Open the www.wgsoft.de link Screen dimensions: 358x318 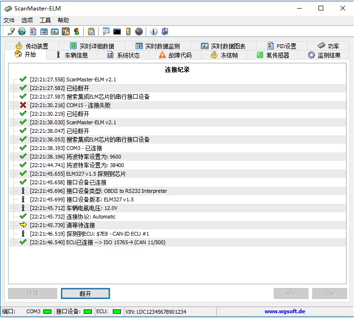(285, 311)
